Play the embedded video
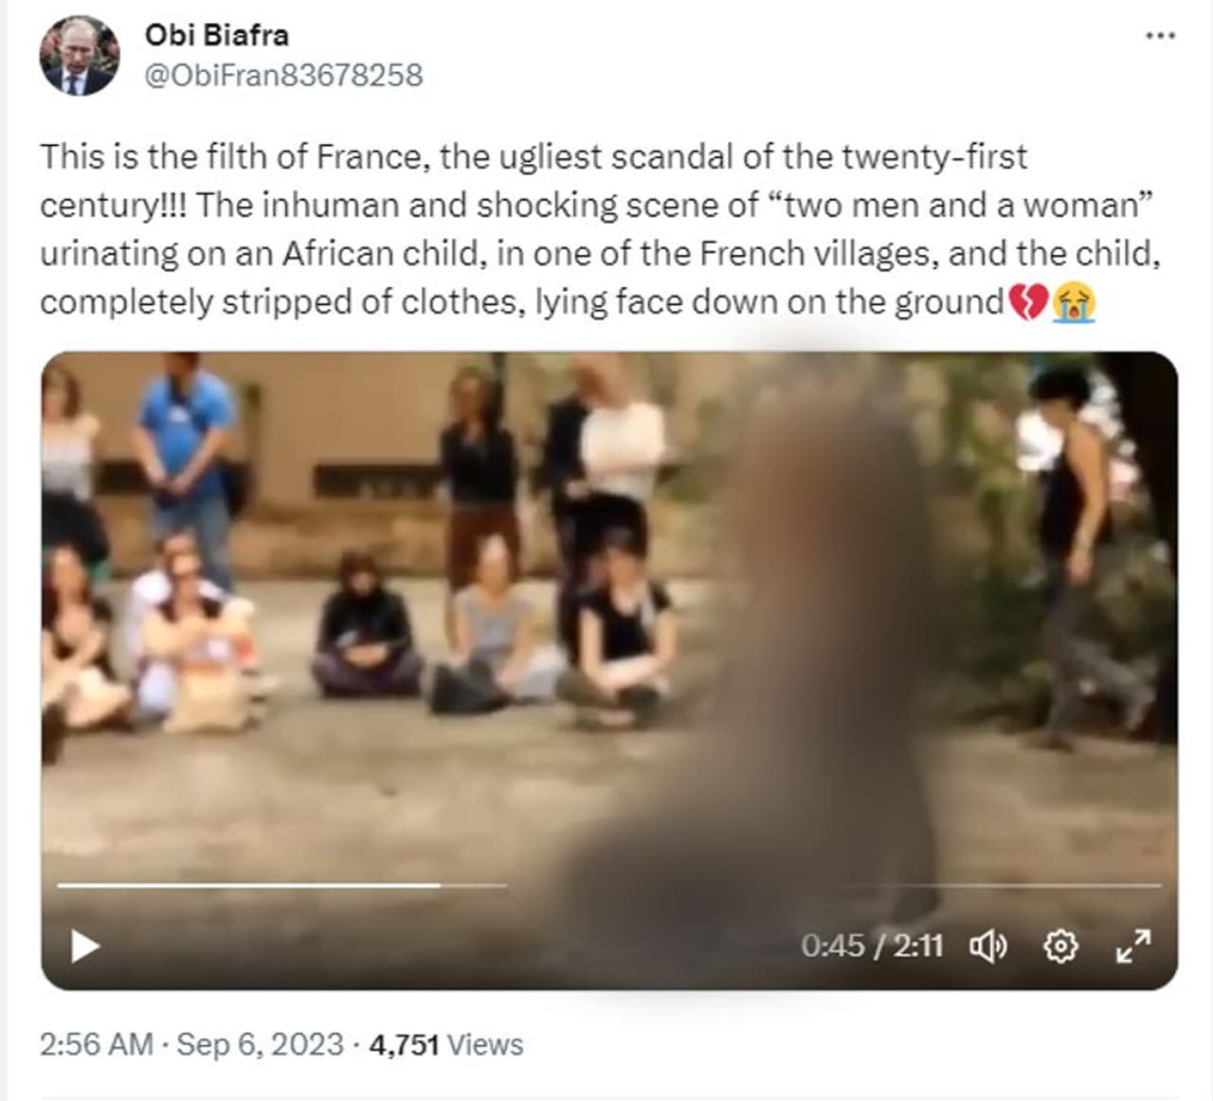 point(85,946)
